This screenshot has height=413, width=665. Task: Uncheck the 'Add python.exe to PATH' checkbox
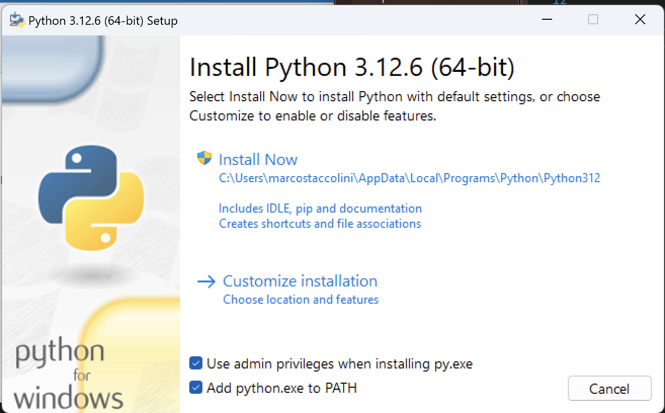point(196,388)
